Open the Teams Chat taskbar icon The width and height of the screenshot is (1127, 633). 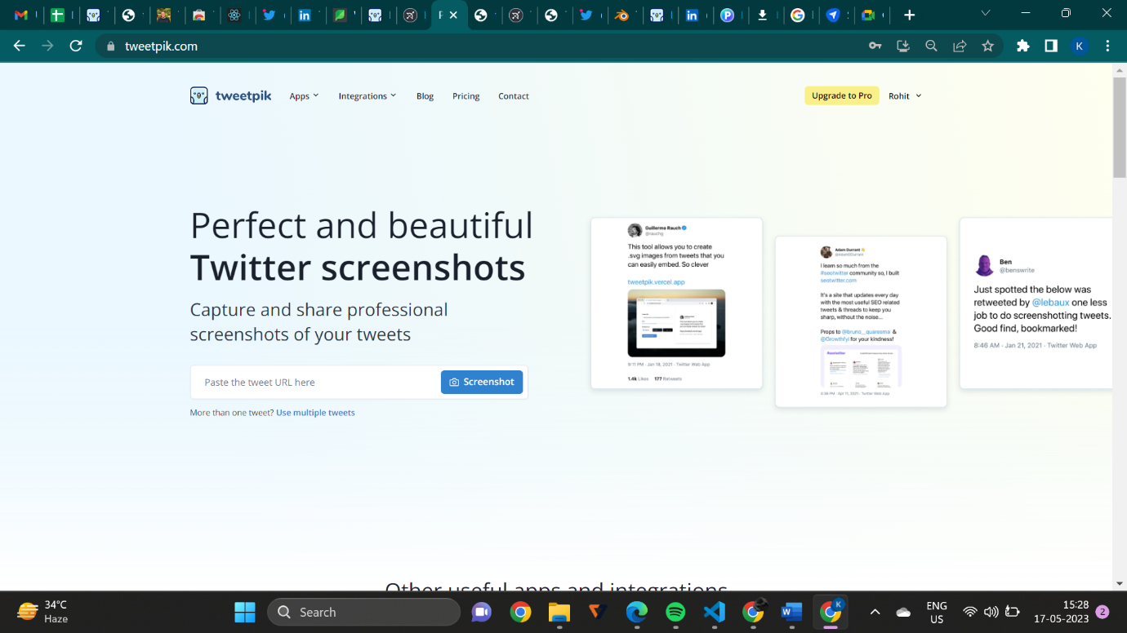[x=481, y=612]
